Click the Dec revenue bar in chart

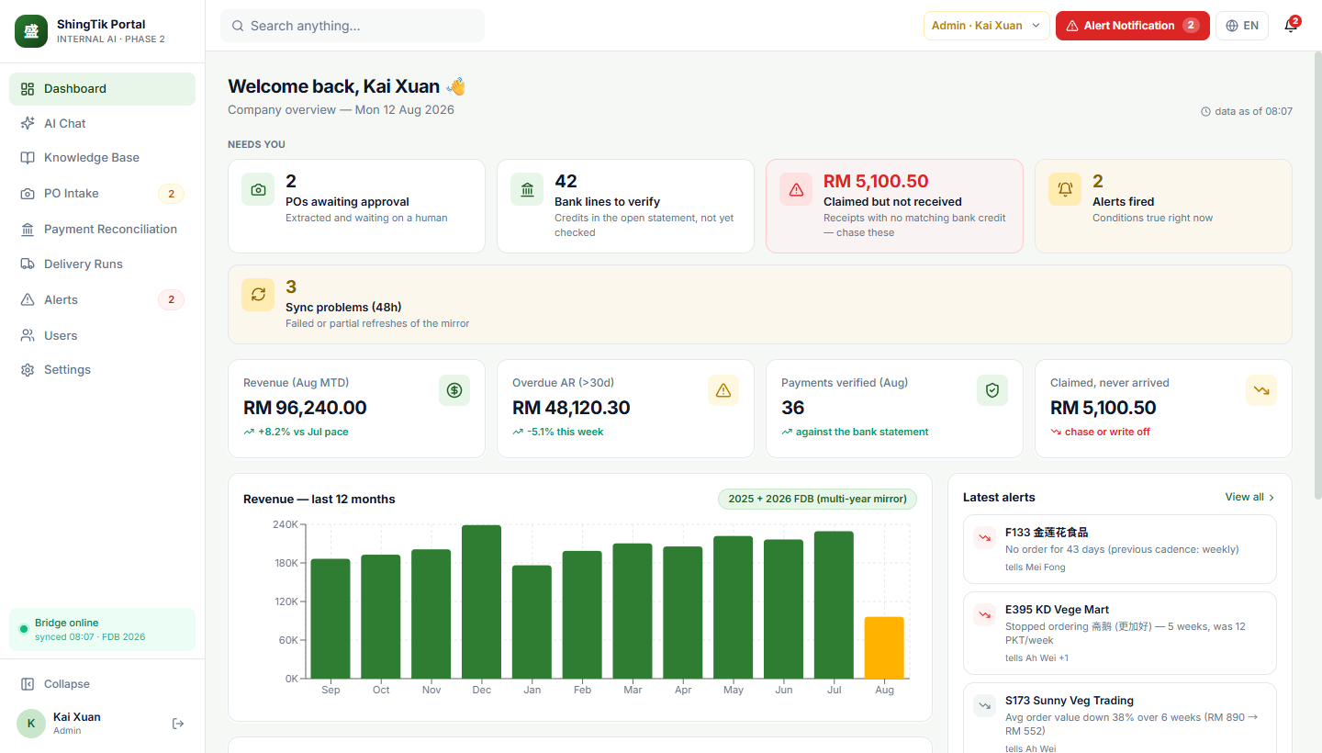(481, 602)
